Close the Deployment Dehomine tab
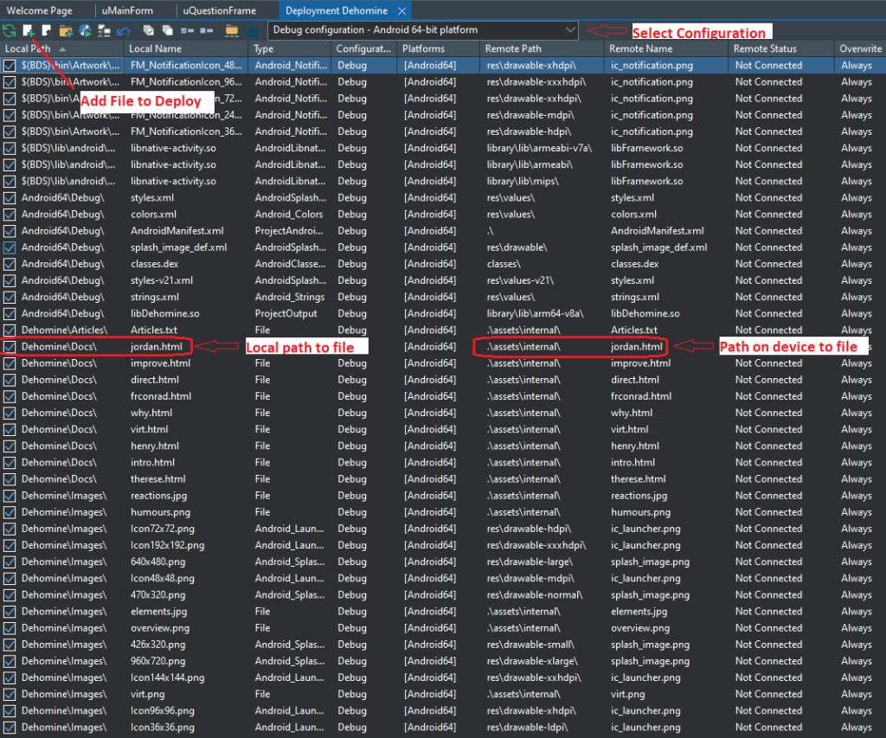Viewport: 886px width, 738px height. coord(401,10)
